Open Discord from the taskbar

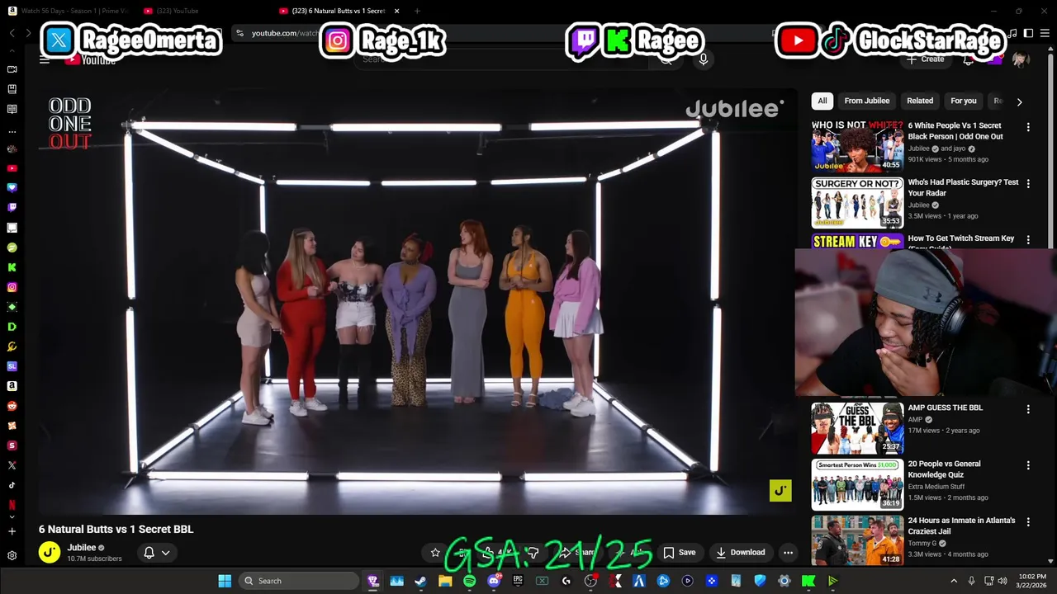pos(494,581)
